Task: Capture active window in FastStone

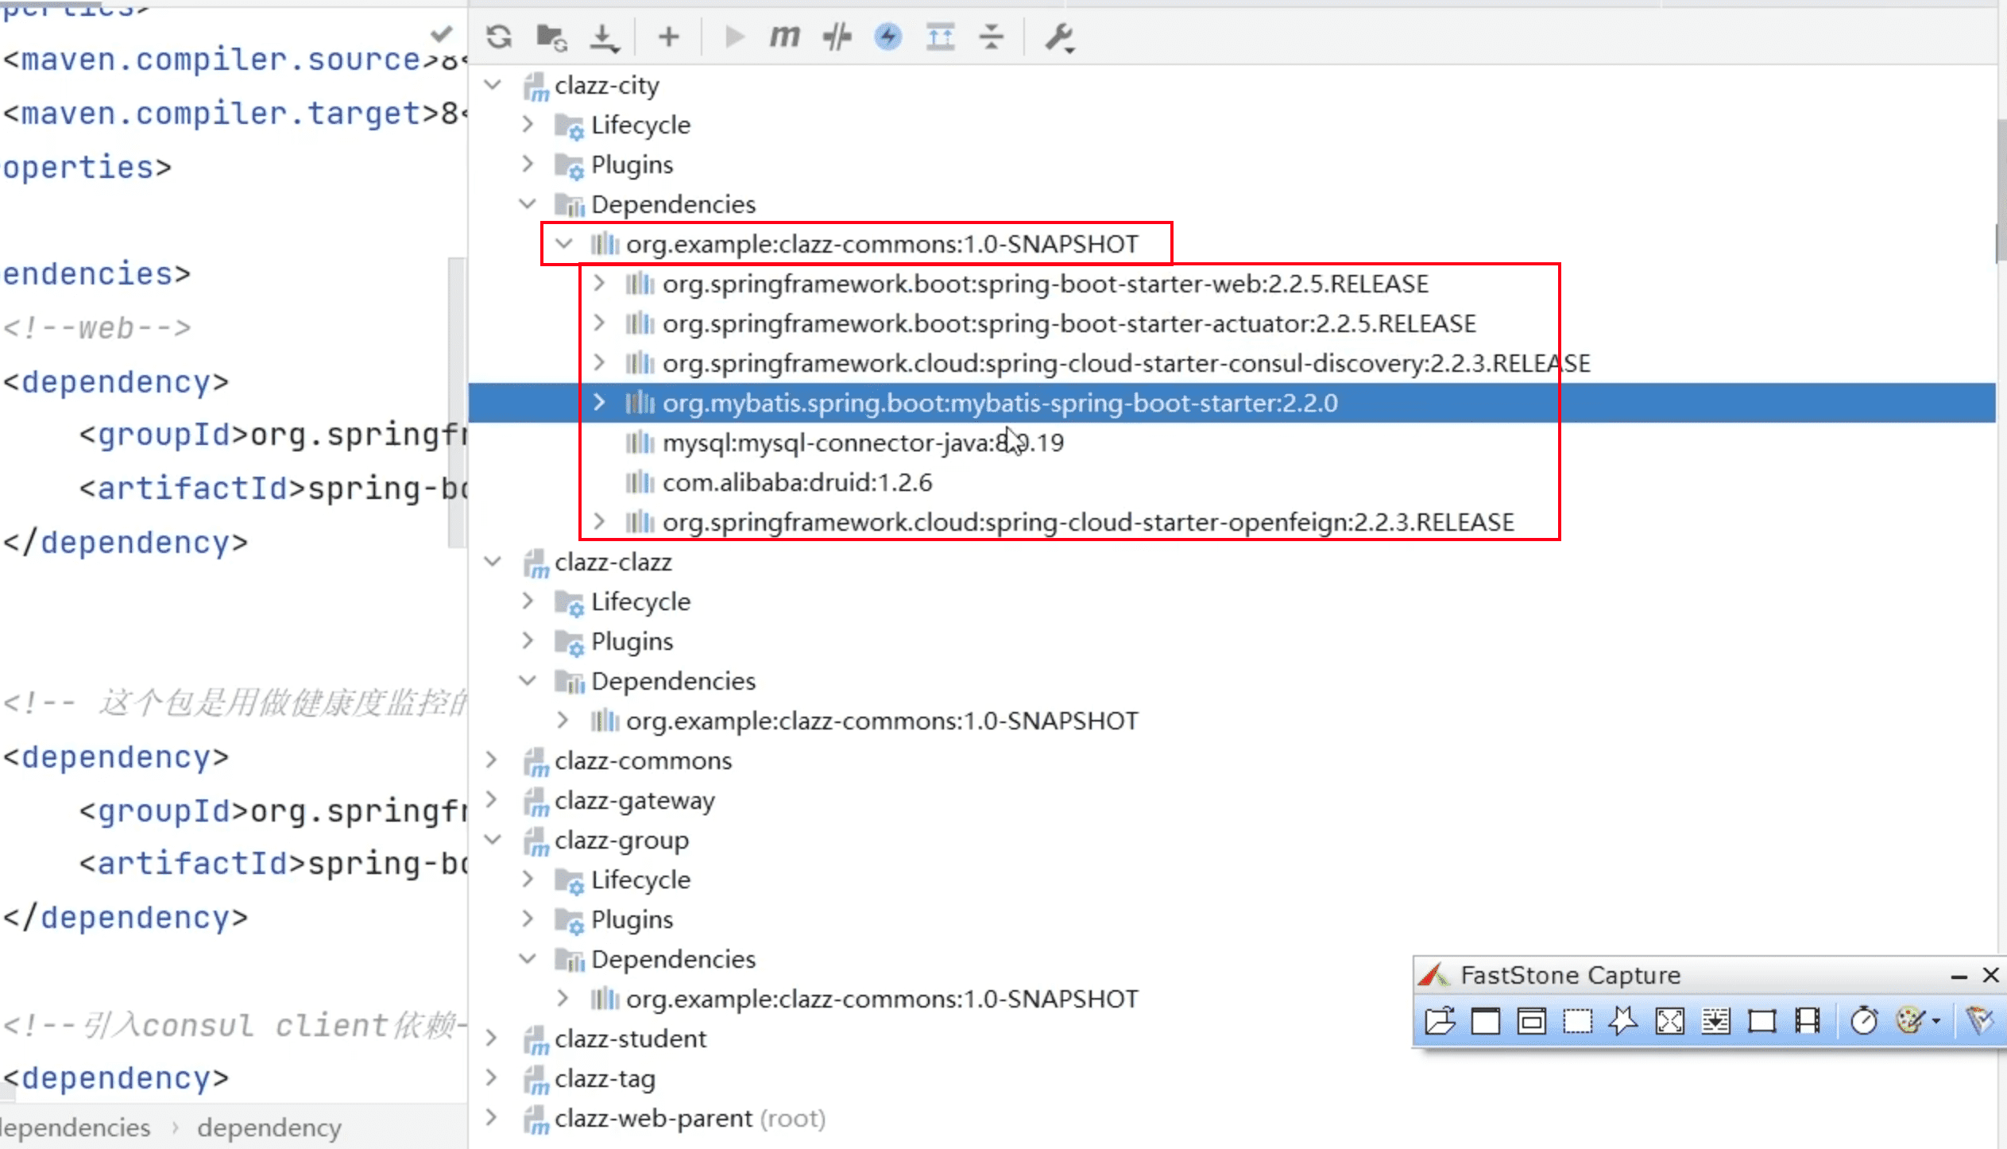Action: 1486,1020
